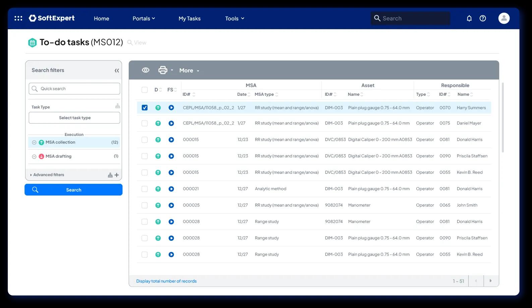Clear advanced filters broom icon
Screen dimensions: 532x308
coord(110,175)
